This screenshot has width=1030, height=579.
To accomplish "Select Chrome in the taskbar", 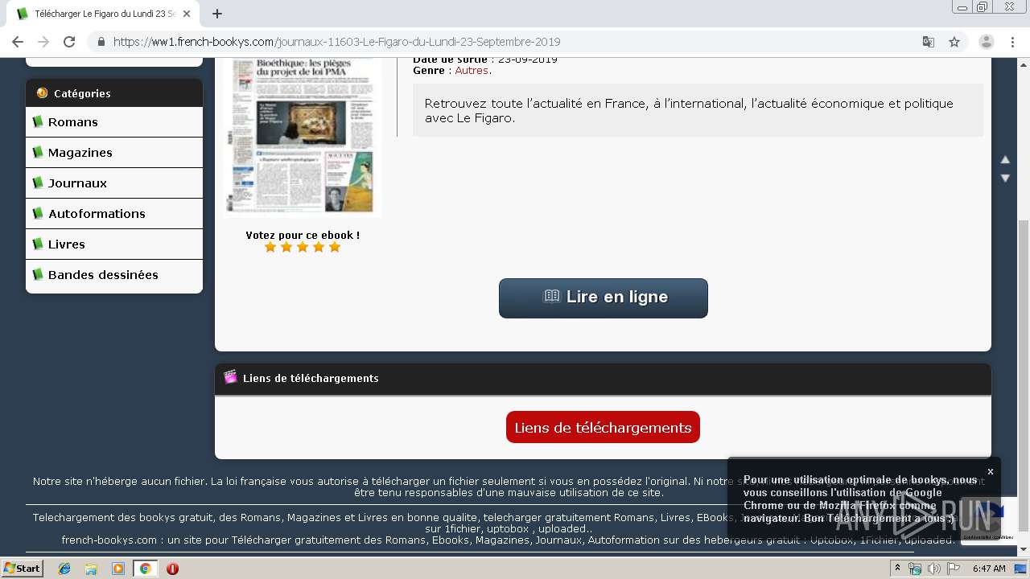I will [145, 569].
